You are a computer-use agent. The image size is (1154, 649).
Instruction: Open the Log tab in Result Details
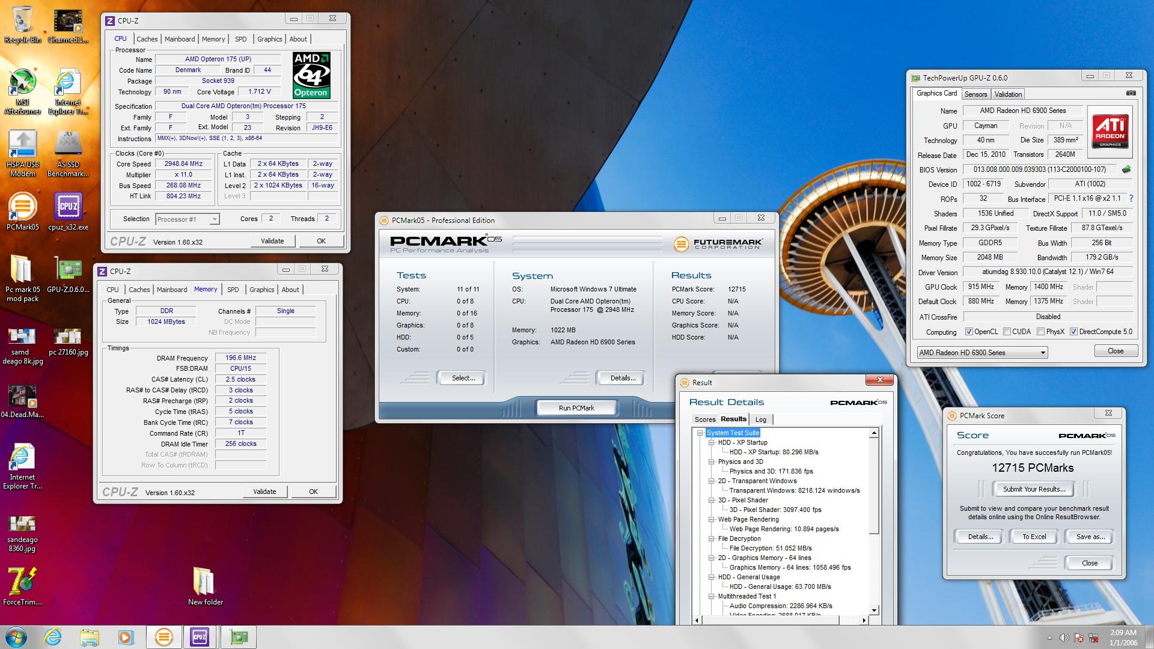pos(761,419)
